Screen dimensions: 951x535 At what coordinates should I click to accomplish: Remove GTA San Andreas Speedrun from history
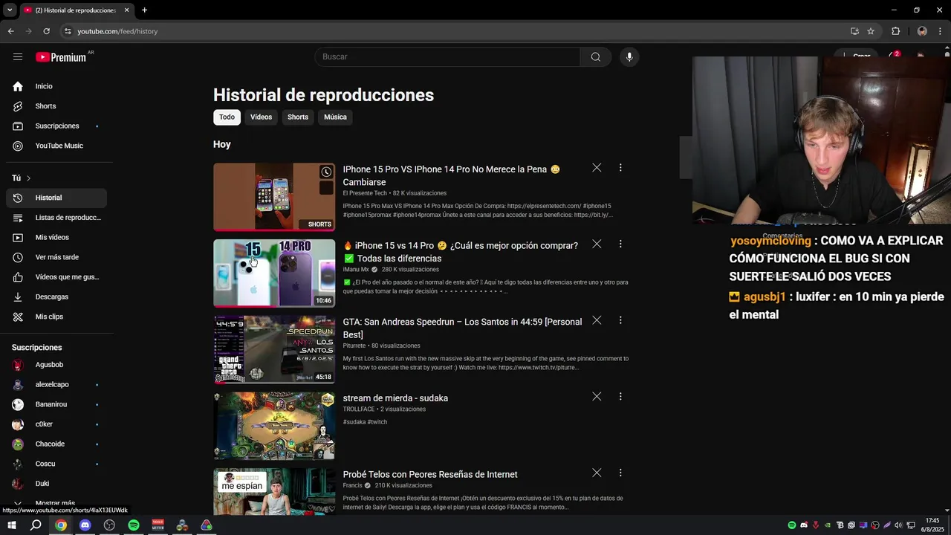597,320
